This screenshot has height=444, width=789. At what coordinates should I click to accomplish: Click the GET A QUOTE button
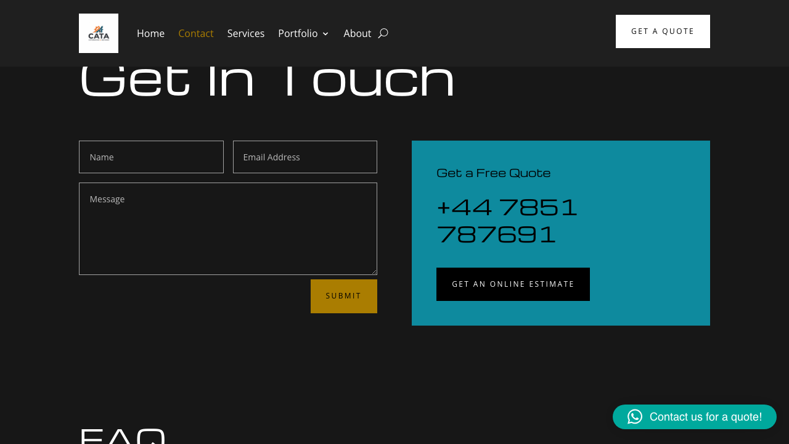662,31
